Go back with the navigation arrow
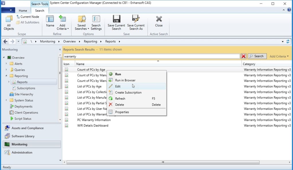The image size is (293, 170). (x=5, y=41)
